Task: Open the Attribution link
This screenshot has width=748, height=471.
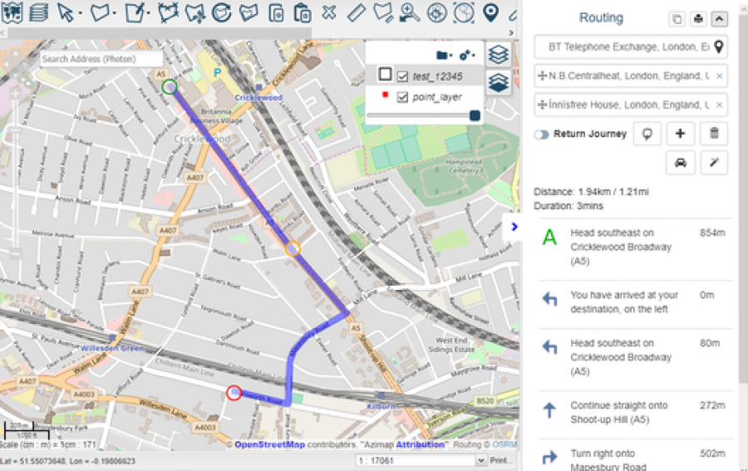Action: (x=420, y=444)
